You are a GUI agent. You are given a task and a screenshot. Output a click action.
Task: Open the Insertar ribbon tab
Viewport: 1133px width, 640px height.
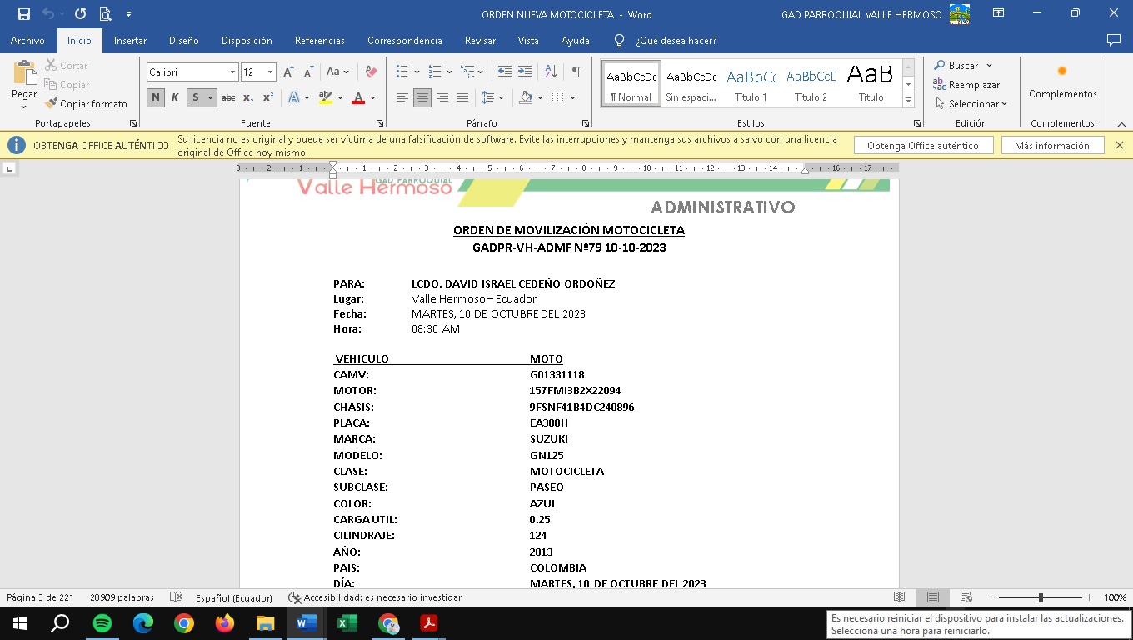[x=130, y=41]
